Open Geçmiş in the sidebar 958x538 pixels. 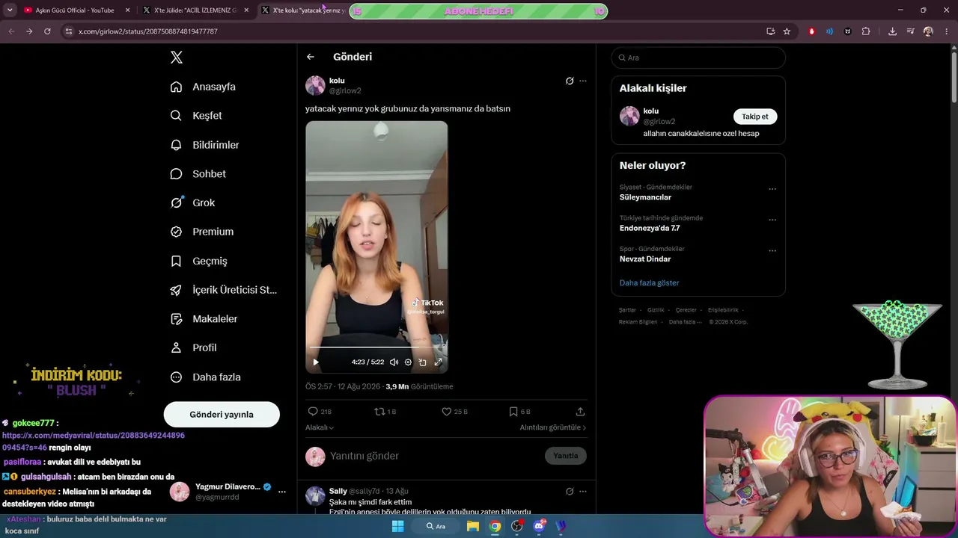(198, 261)
